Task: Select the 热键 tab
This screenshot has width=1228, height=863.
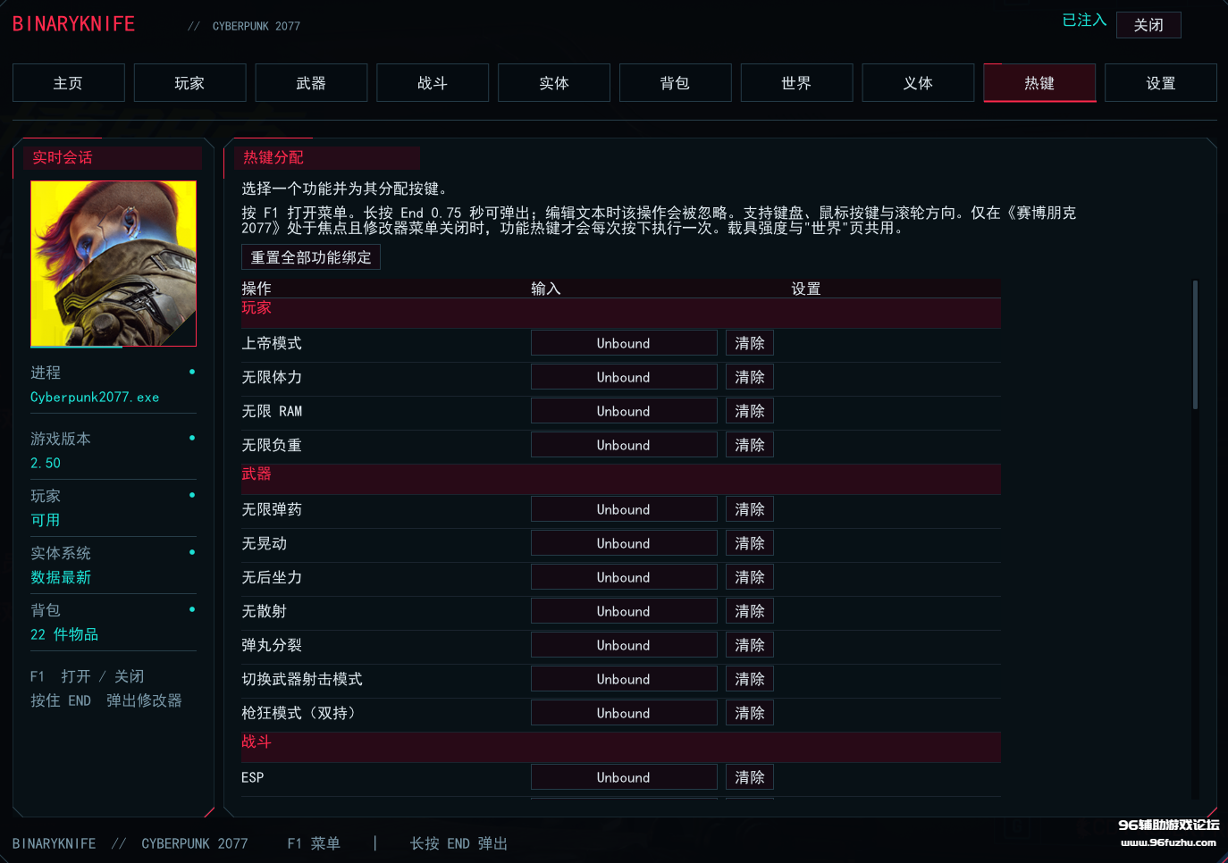Action: tap(1039, 83)
